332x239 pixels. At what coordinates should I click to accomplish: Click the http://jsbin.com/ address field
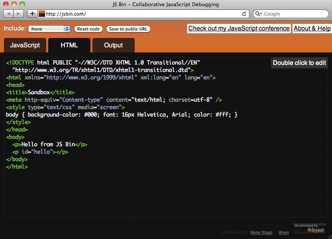tap(143, 14)
